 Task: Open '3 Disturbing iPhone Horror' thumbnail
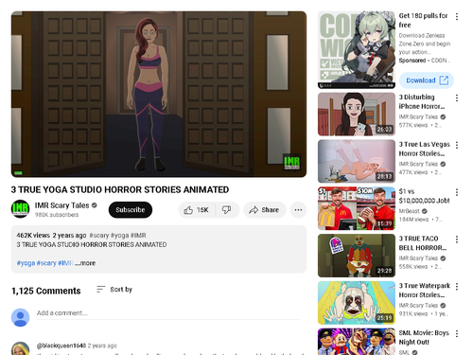(357, 115)
